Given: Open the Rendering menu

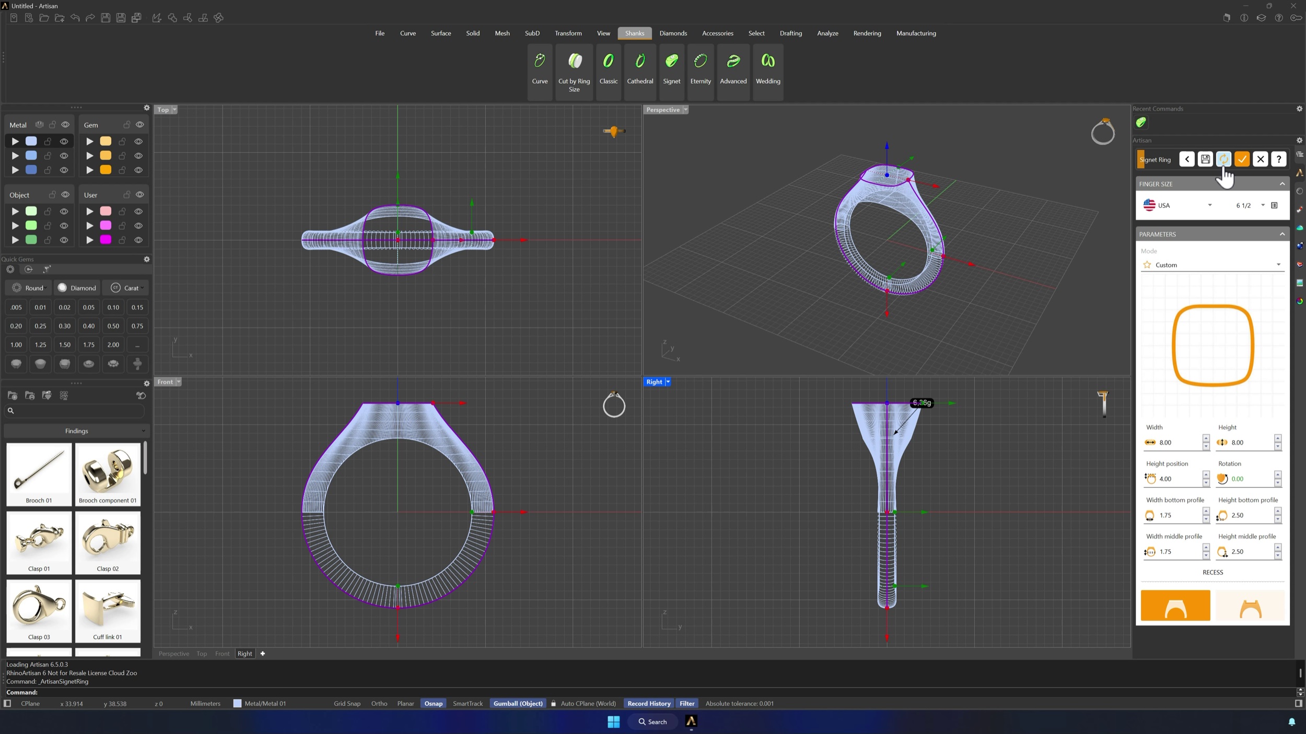Looking at the screenshot, I should 867,33.
